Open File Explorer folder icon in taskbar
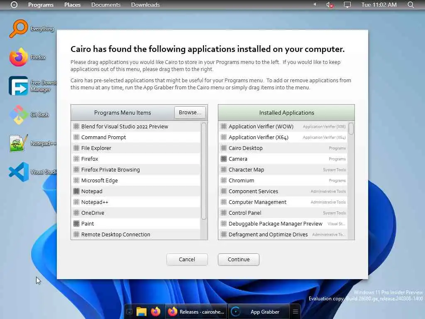425x319 pixels. (141, 312)
